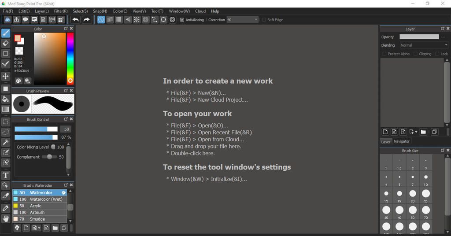Select the Magic Wand tool

tap(5, 142)
